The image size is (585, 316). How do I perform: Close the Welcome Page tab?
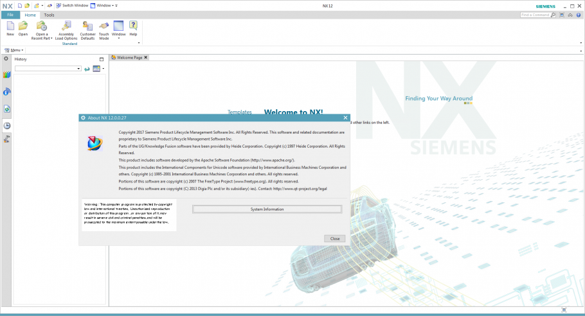click(x=145, y=57)
